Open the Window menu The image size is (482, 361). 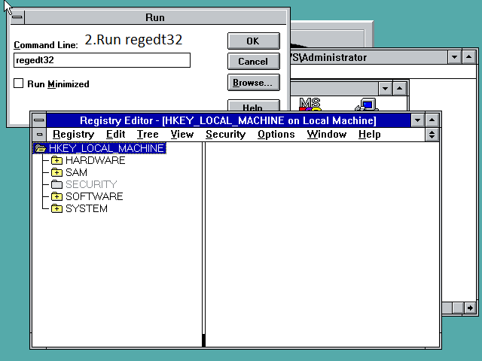tap(327, 135)
